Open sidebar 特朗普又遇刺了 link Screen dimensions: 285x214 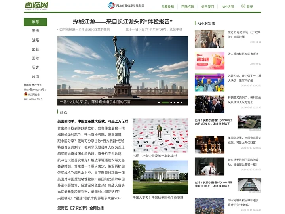245,100
